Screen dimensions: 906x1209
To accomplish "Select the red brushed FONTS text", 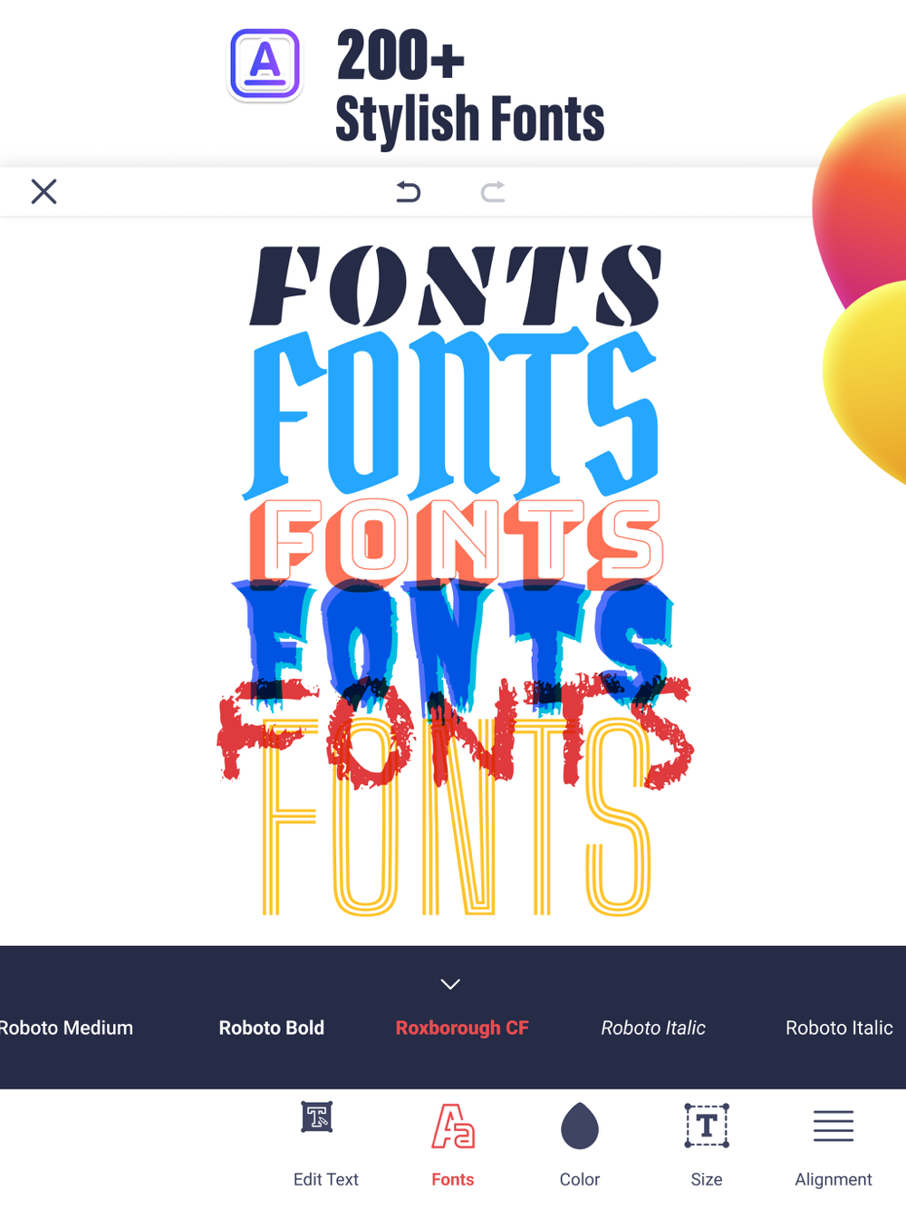I will [456, 734].
